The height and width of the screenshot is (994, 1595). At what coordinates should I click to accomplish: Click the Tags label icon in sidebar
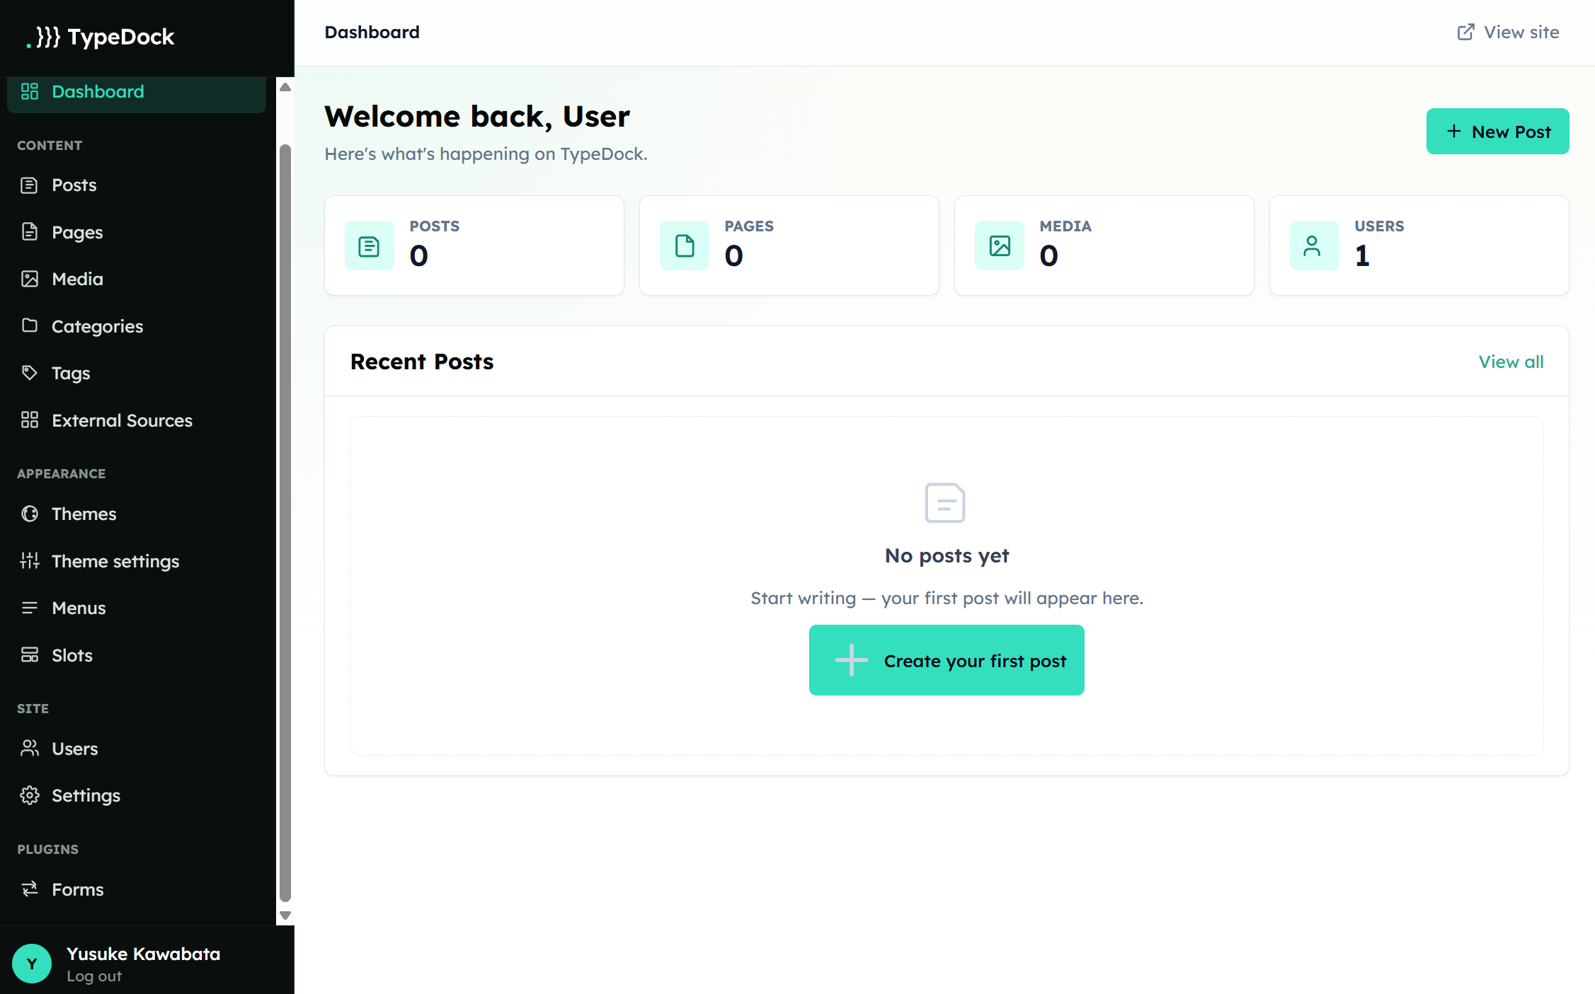(x=30, y=373)
